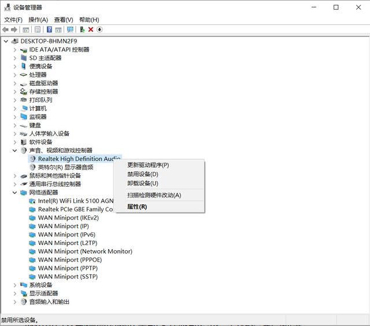Screen dimensions: 370x326
Task: Choose 卸载设备(U) from the context menu
Action: tap(160, 183)
